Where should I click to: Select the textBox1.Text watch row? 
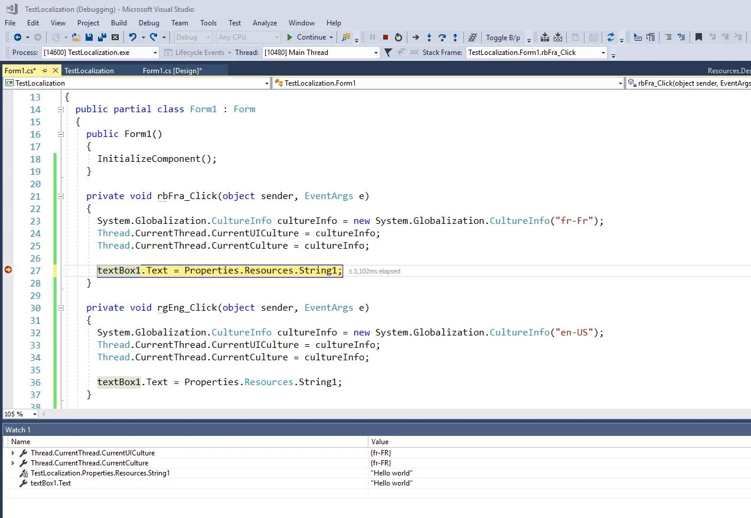tap(375, 483)
